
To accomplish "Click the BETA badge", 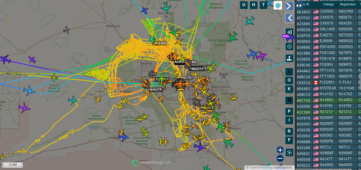I will point(286,36).
